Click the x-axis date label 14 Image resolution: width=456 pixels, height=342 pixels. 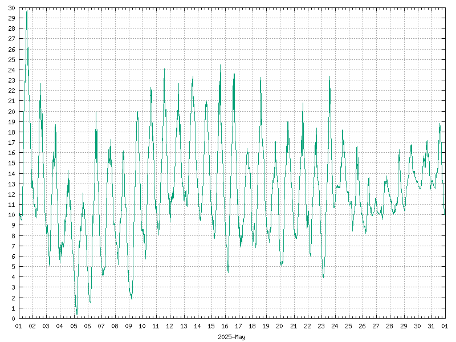197,326
